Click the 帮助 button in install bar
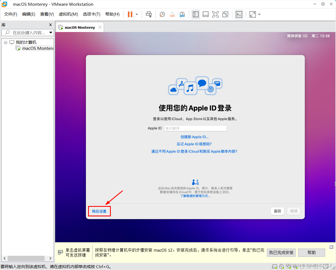Viewport: 336px width, 270px height. coord(312,252)
